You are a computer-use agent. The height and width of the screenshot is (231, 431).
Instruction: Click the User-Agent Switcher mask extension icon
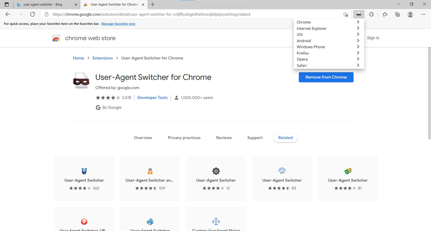(359, 14)
